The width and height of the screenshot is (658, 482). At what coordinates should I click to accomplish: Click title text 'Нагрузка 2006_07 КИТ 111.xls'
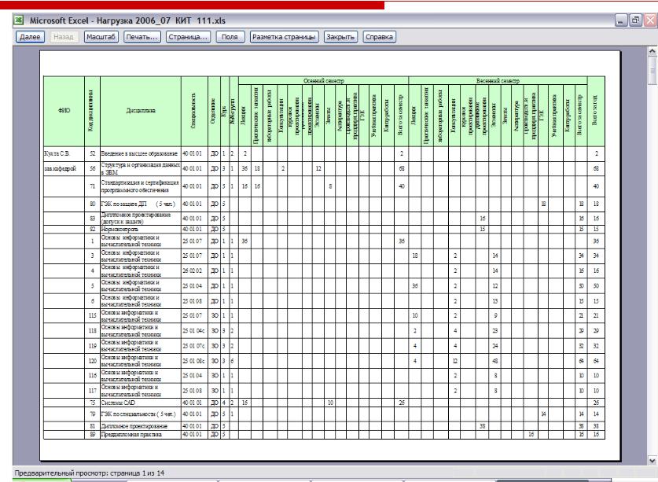coord(160,20)
